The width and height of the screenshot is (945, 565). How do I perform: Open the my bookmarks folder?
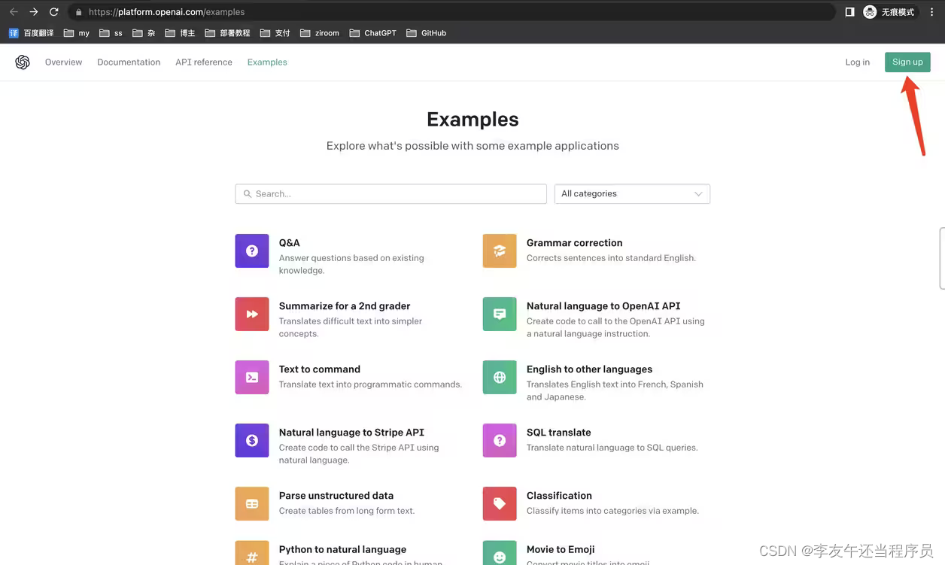pyautogui.click(x=77, y=33)
